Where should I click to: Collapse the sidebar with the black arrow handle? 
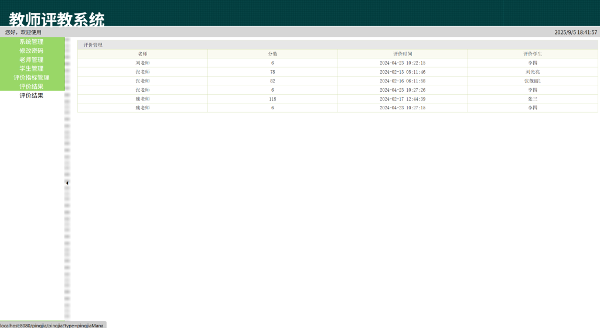click(67, 183)
